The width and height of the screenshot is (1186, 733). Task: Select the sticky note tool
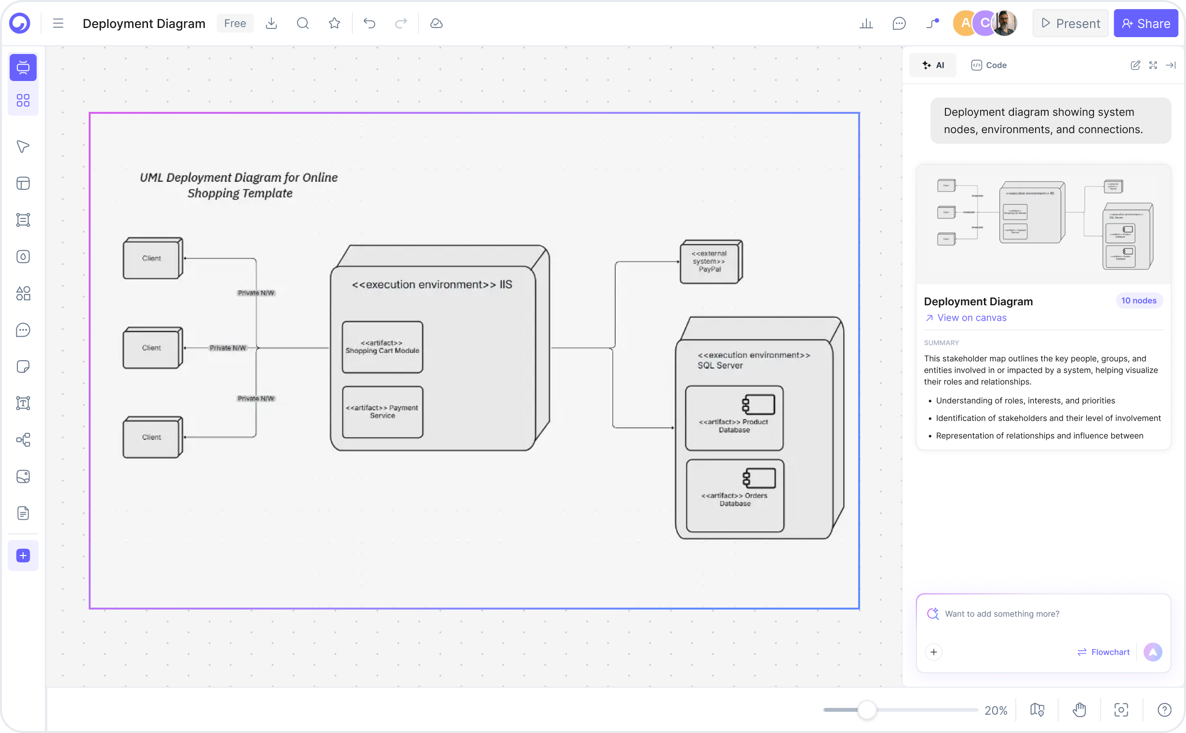tap(23, 366)
